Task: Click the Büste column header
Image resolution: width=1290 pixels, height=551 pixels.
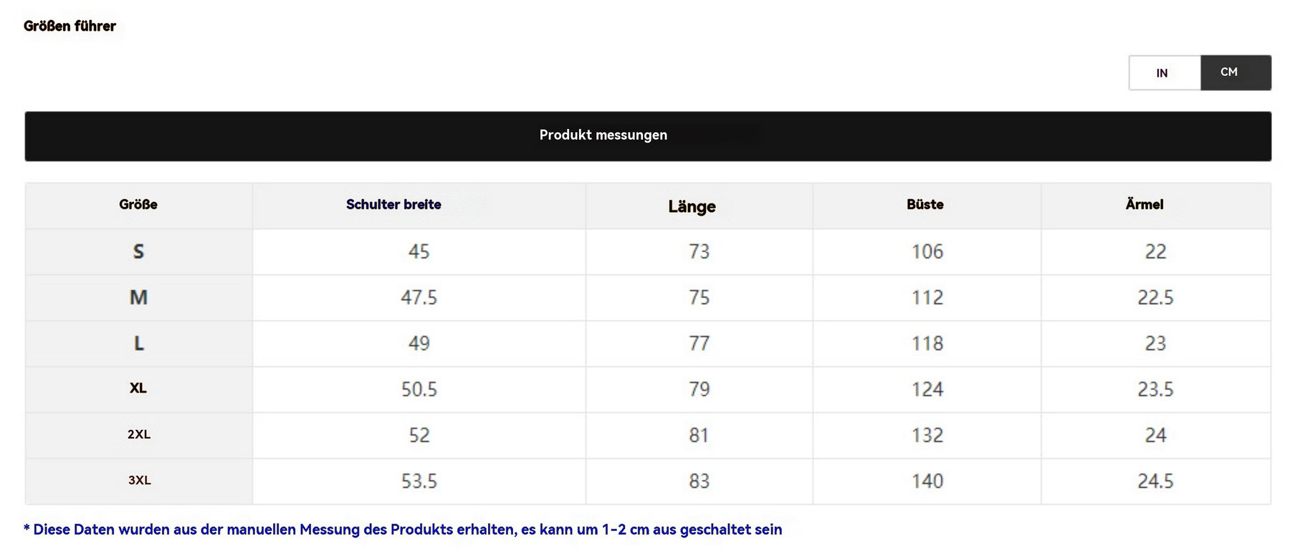Action: pos(927,205)
